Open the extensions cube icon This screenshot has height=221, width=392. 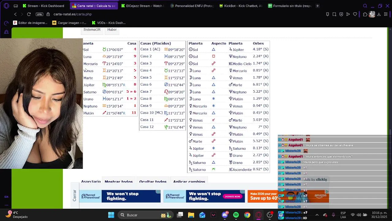pos(365,14)
